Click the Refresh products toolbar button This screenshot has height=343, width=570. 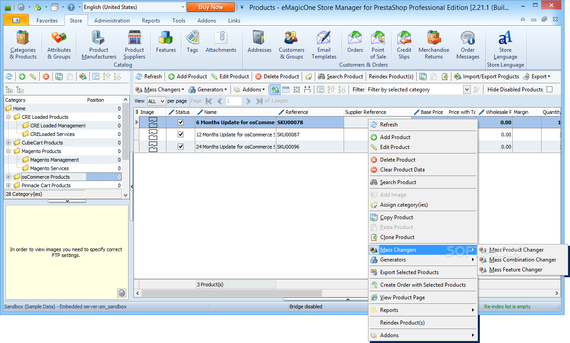click(149, 77)
